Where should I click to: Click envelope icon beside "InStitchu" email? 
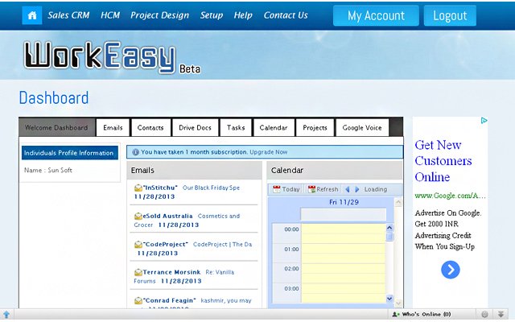138,188
